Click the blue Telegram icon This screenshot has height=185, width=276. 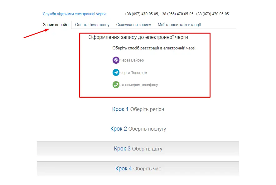coord(116,72)
